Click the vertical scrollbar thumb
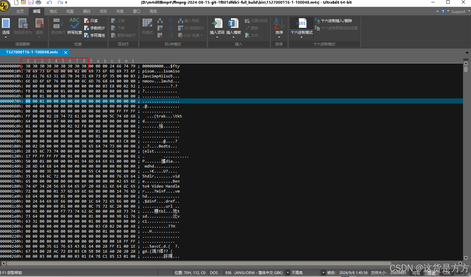Viewport: 471px width, 277px height. coord(466,69)
